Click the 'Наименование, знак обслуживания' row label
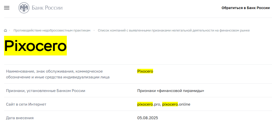Viewport: 272px width, 124px height. click(x=58, y=74)
